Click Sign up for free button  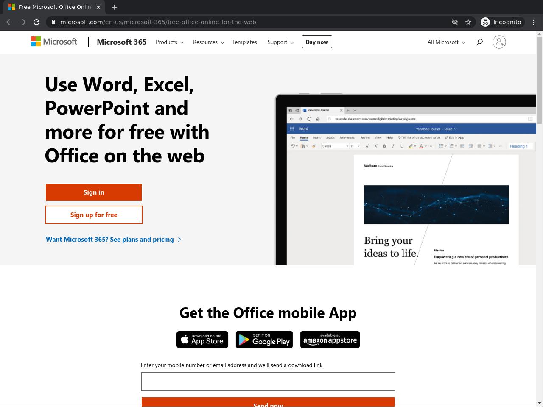pyautogui.click(x=94, y=215)
